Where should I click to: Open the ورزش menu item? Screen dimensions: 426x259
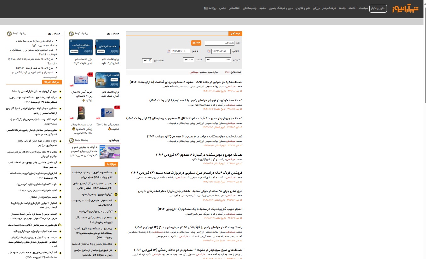coord(316,8)
